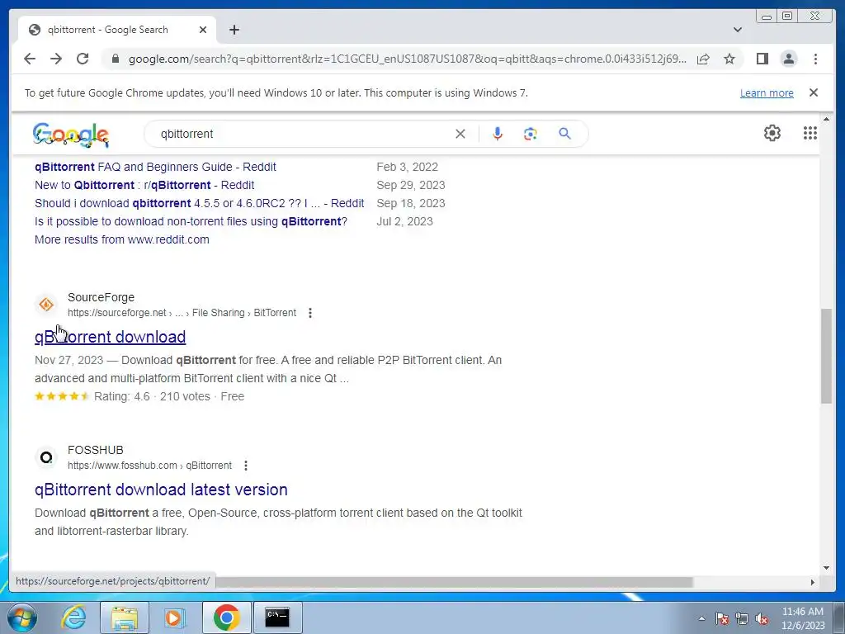Click the FOSSHUB site name

click(x=96, y=450)
